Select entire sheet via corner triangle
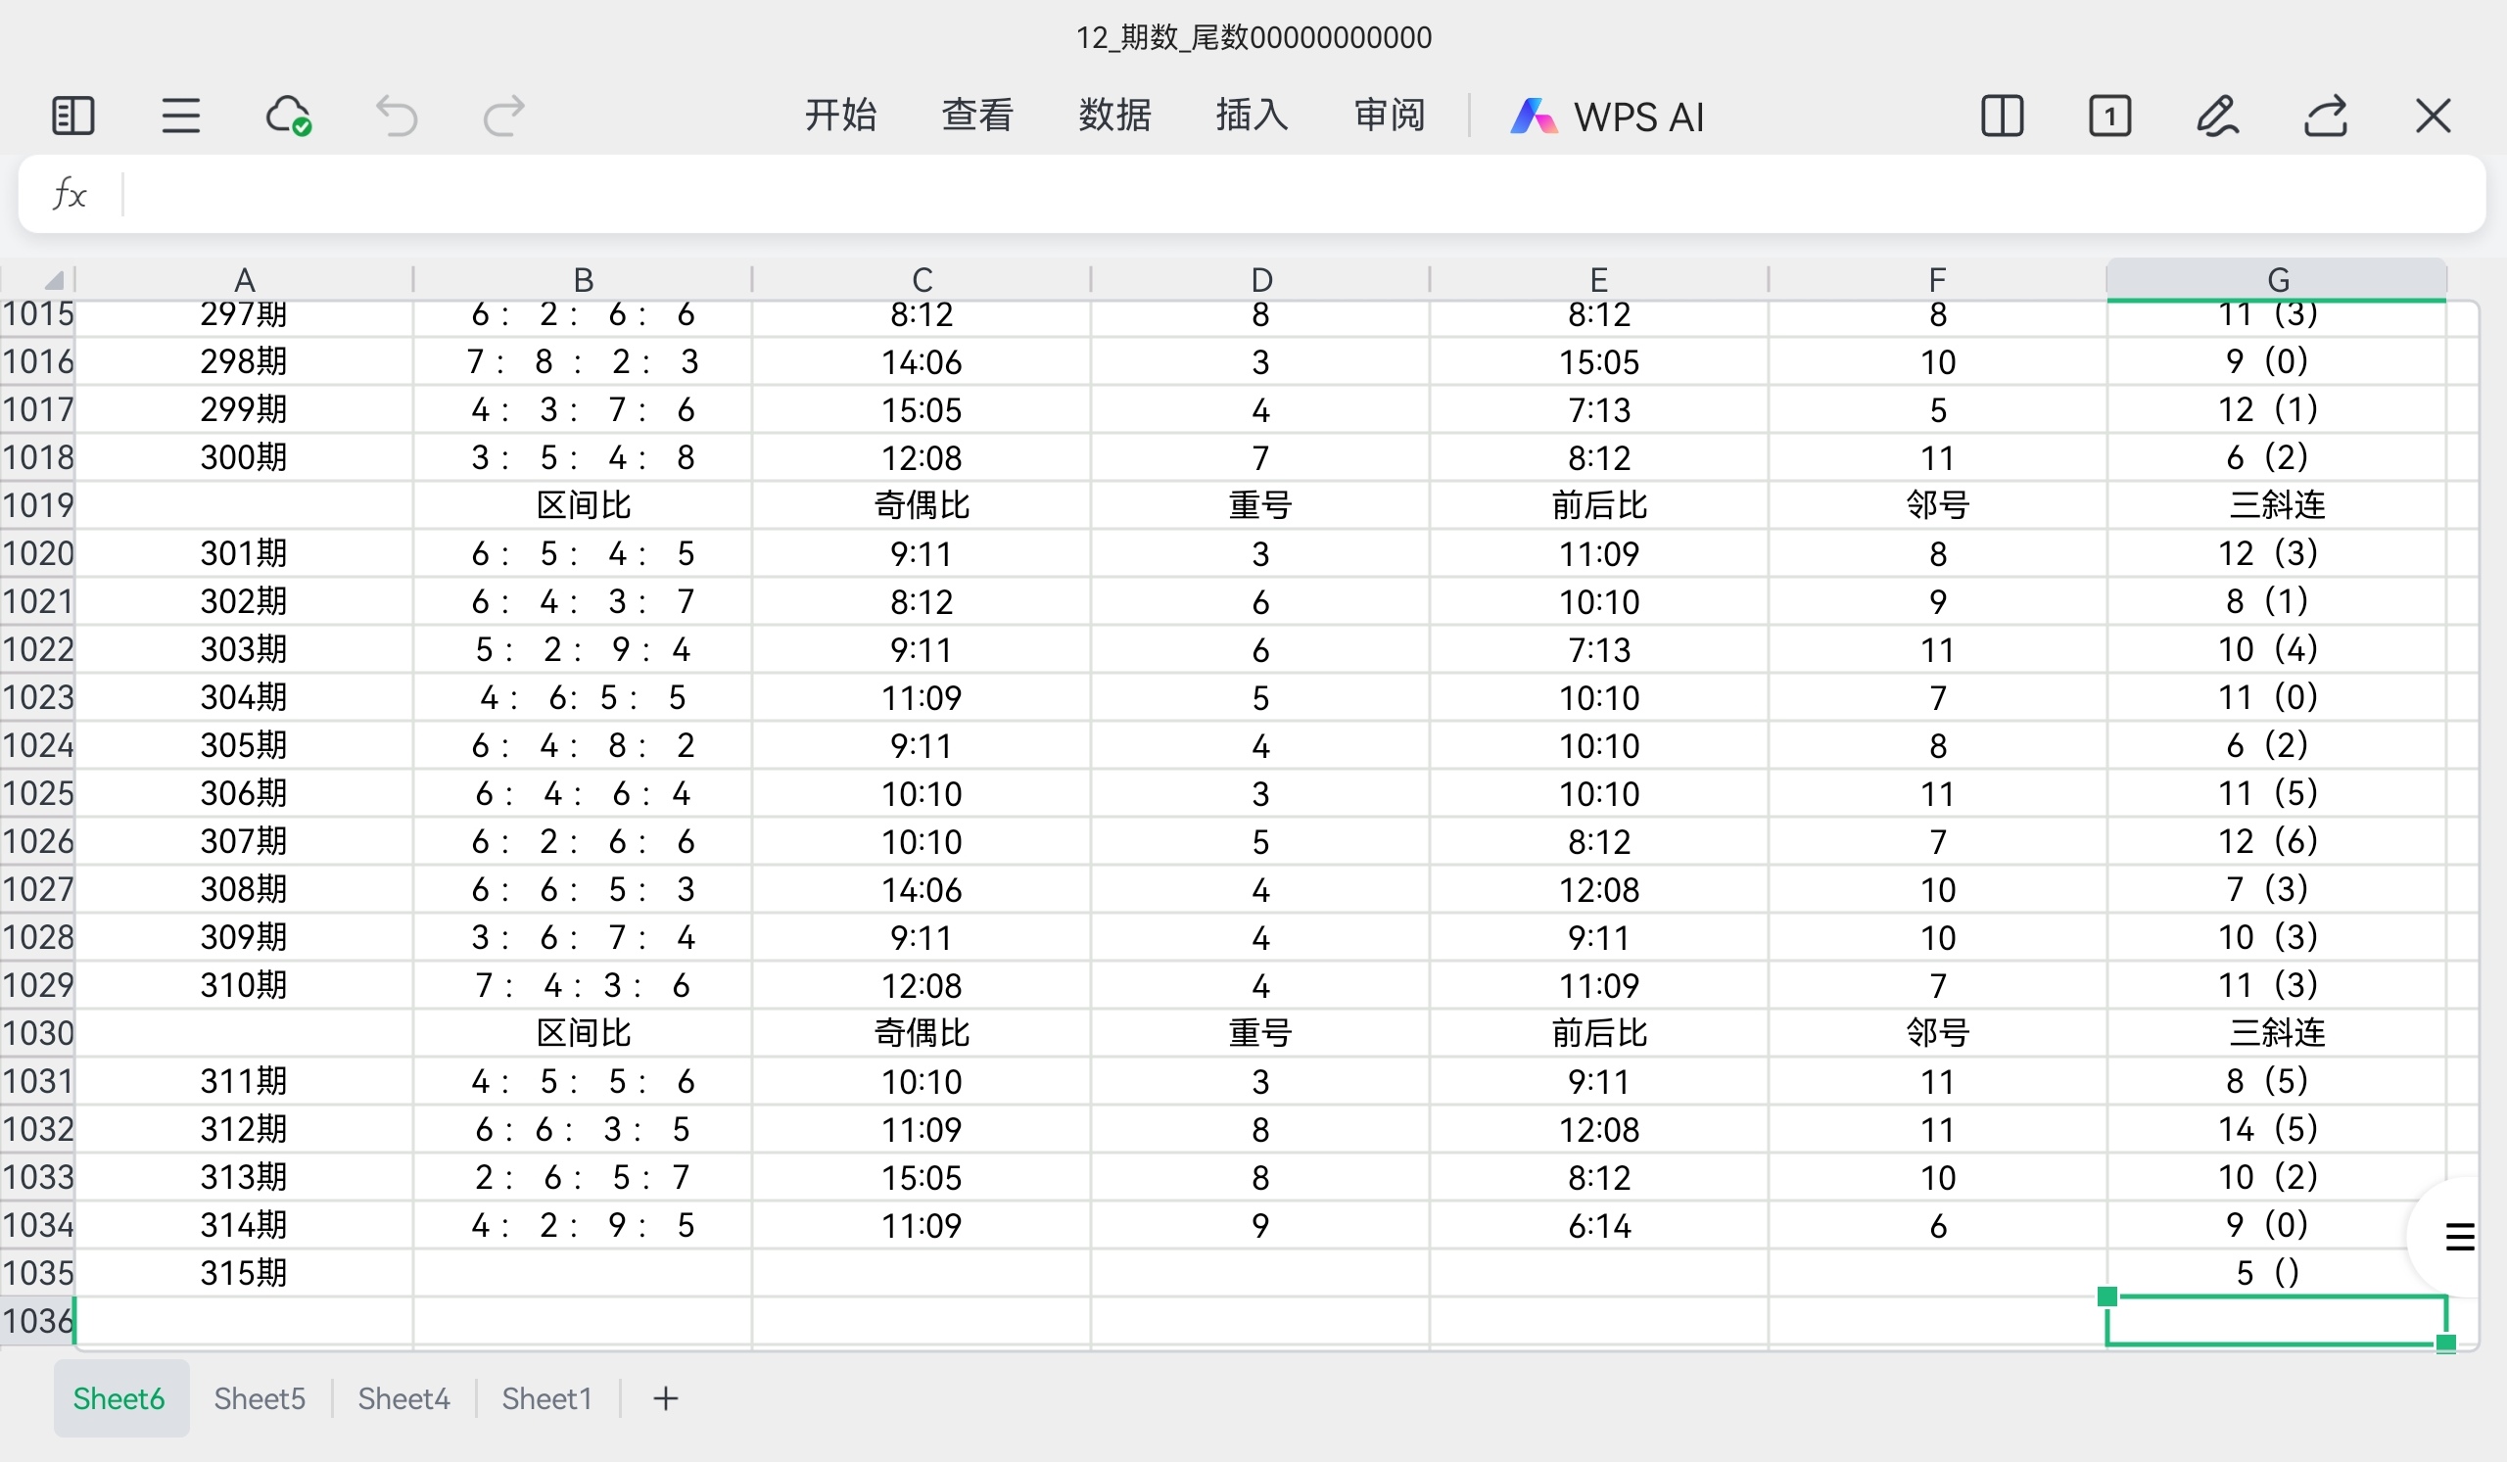 click(x=55, y=279)
